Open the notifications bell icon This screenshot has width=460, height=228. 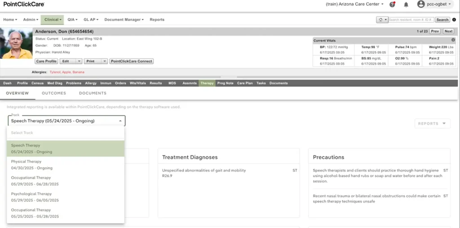tap(406, 4)
